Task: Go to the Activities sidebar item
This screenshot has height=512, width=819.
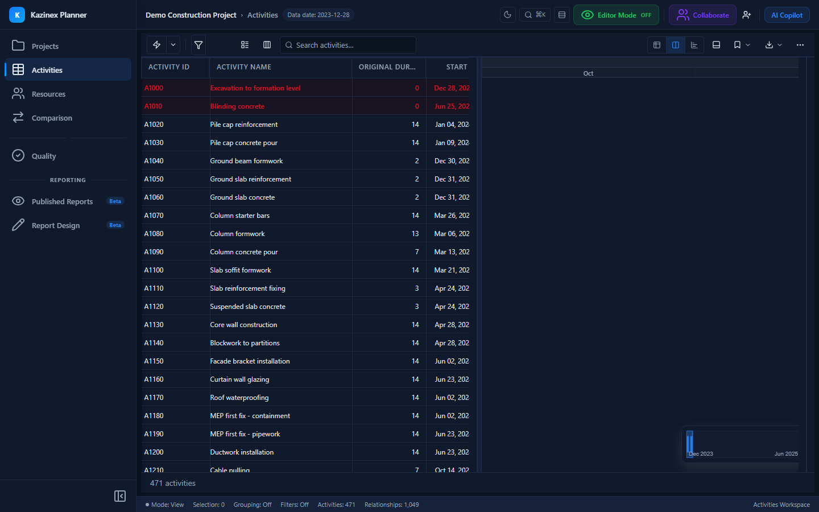Action: coord(68,70)
